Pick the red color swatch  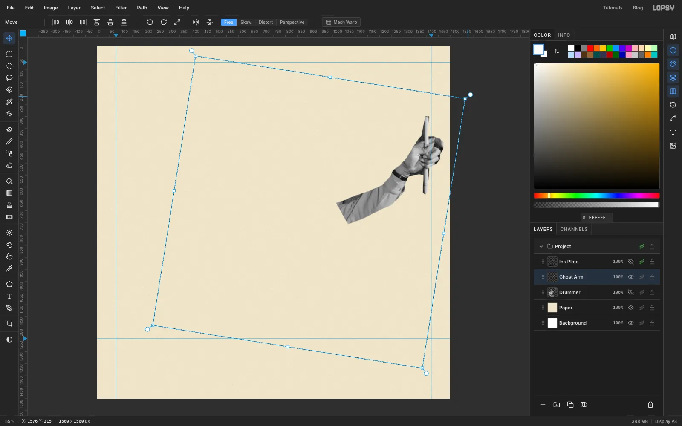(x=590, y=48)
